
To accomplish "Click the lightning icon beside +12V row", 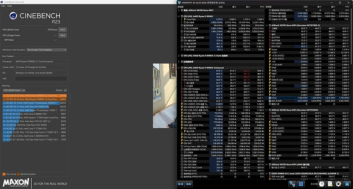I will (x=270, y=52).
